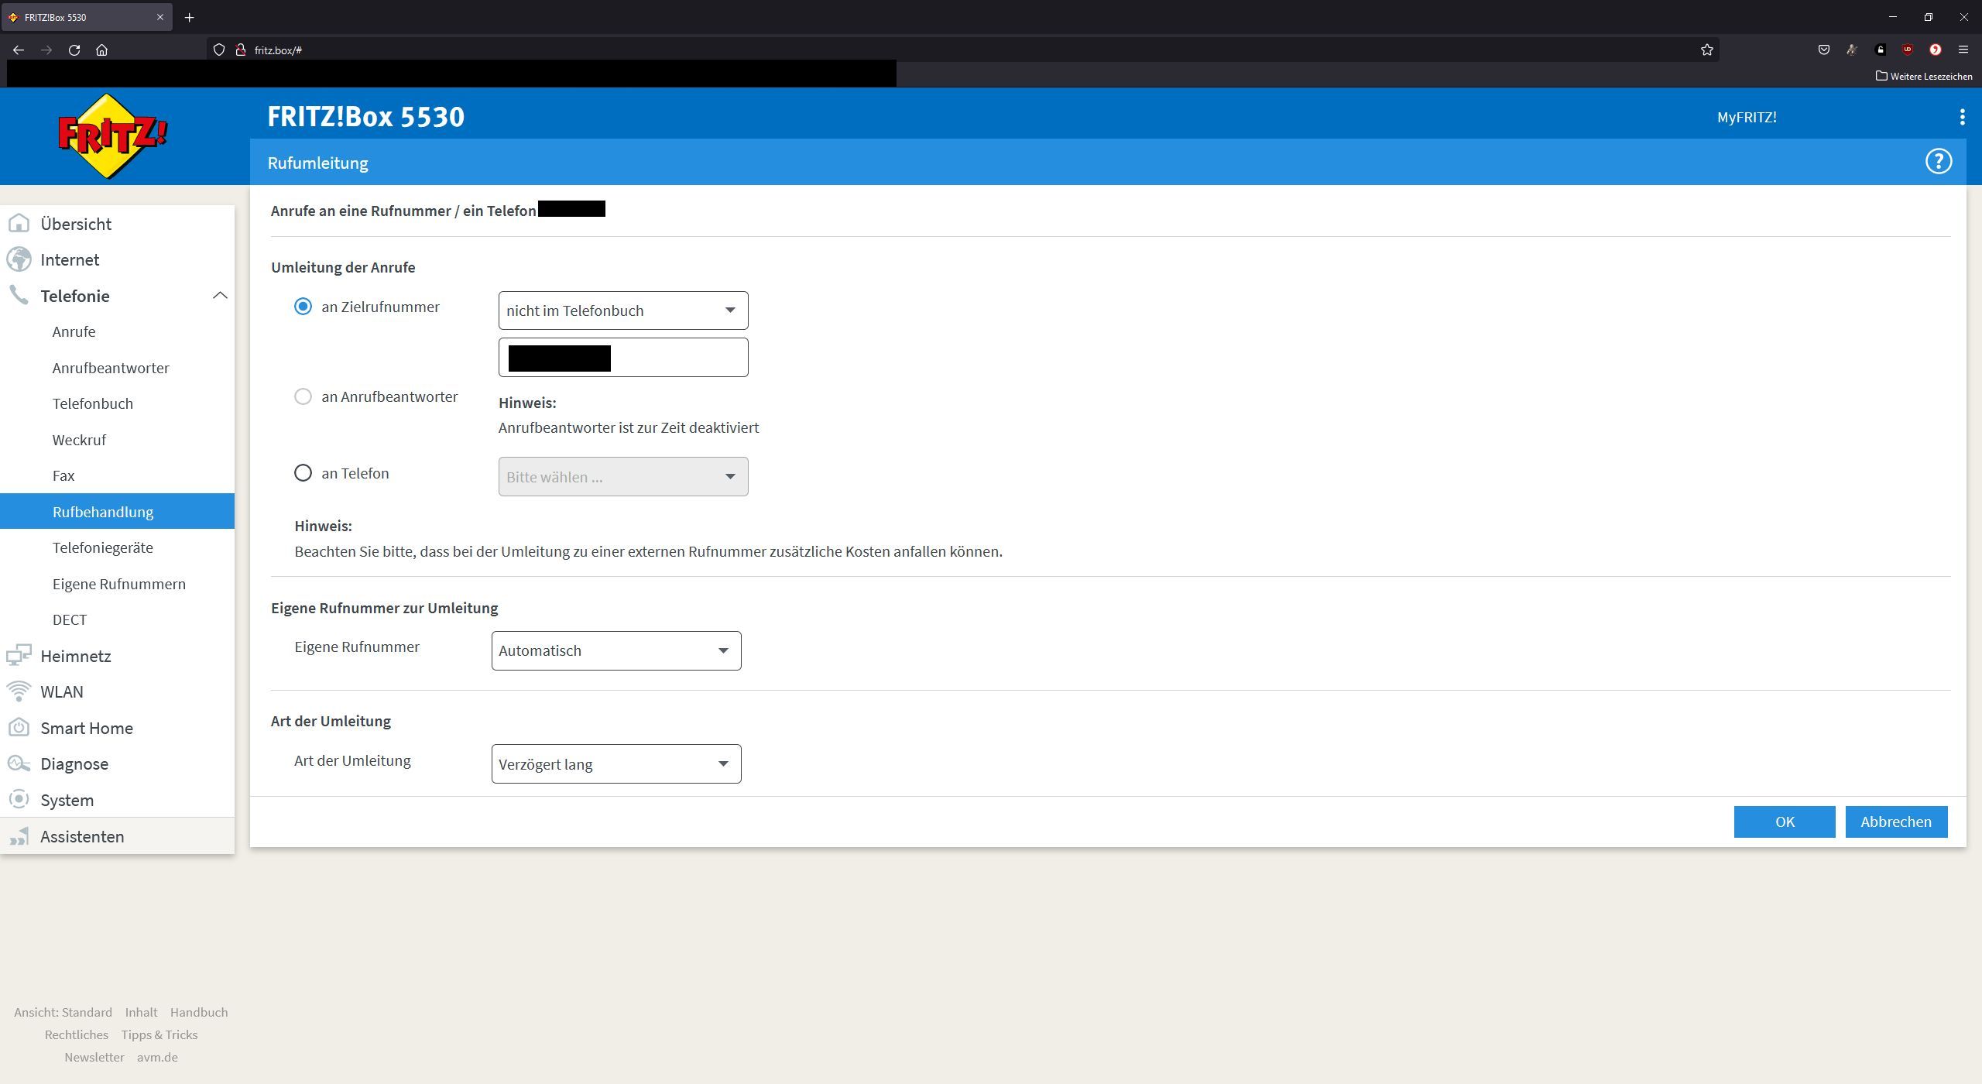The width and height of the screenshot is (1982, 1084).
Task: Open the 'Automatisch' Eigene Rufnummer dropdown
Action: coord(616,650)
